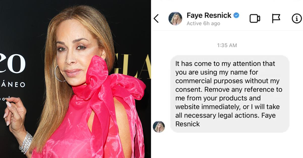Click the first message line 'It has come to my attention'
303x158 pixels.
tap(225, 64)
